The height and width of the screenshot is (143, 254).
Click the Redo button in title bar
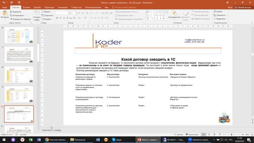tap(12, 3)
